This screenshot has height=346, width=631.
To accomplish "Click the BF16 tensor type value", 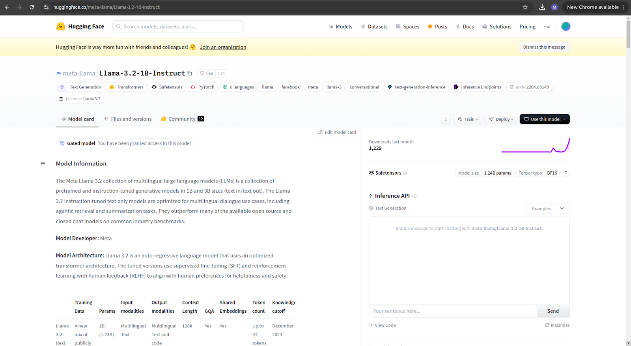I will coord(552,173).
